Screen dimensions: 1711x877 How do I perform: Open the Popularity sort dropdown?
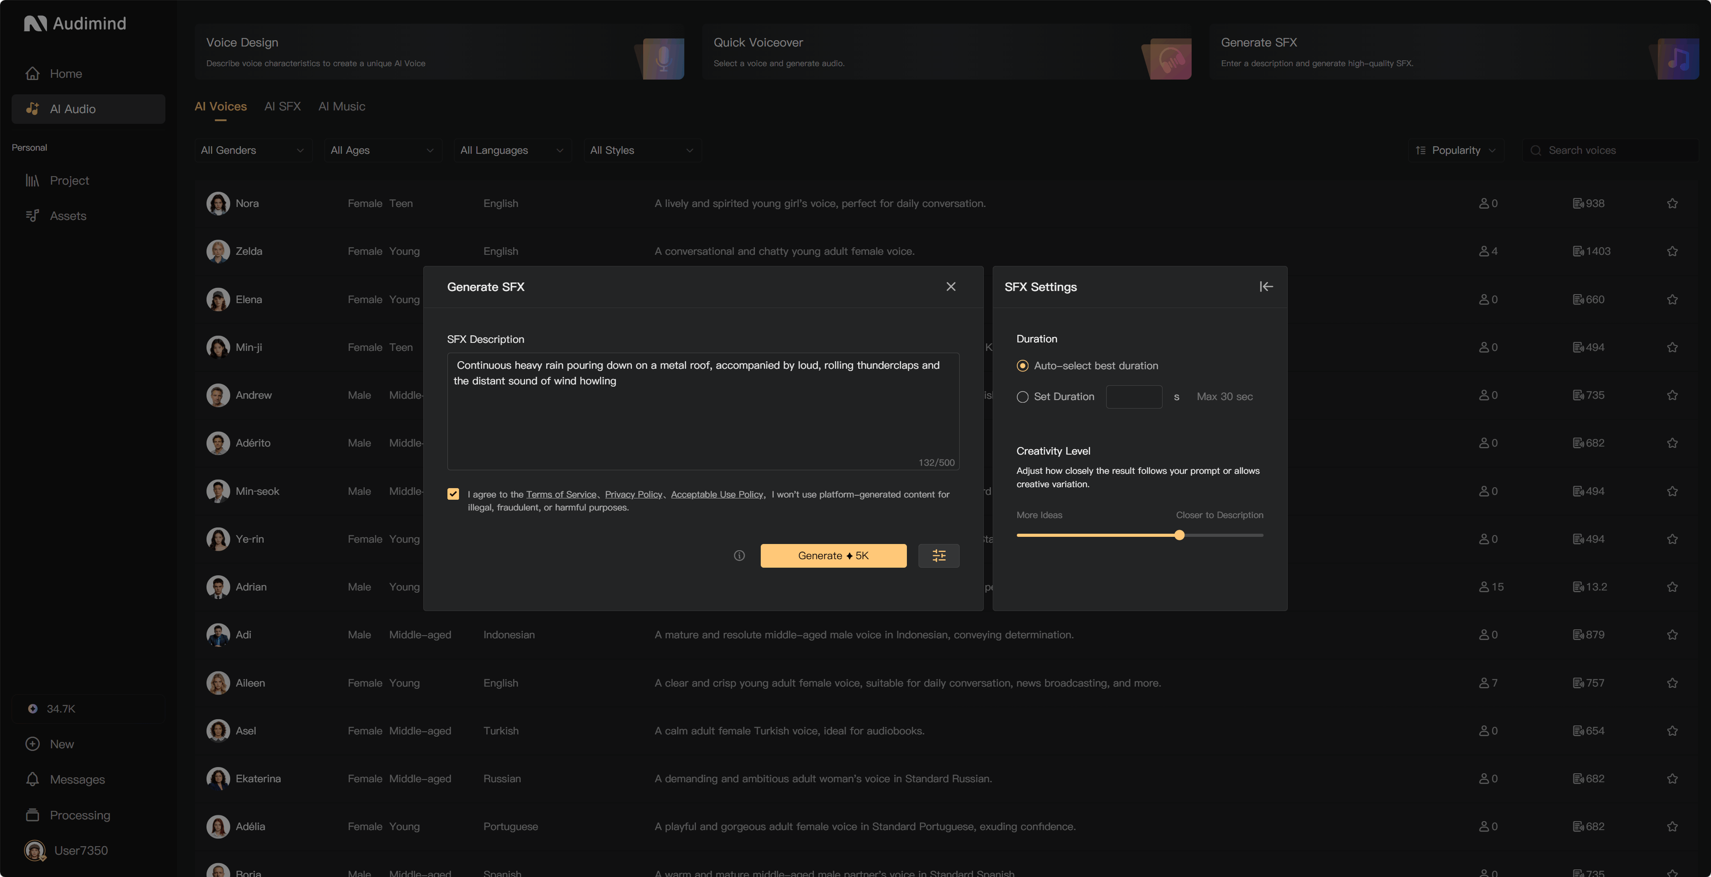point(1456,150)
